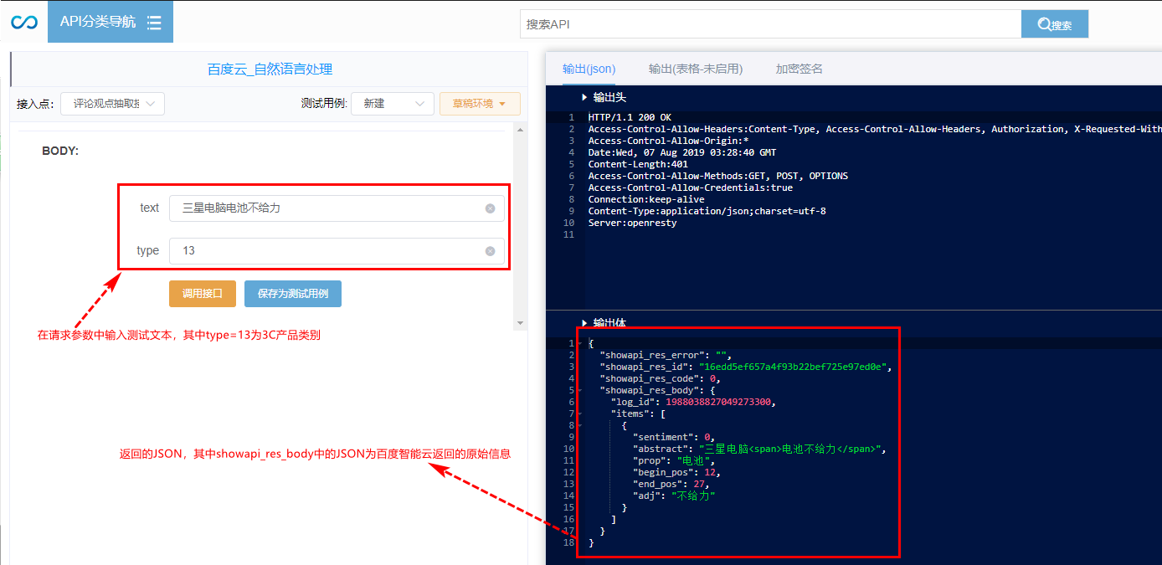Viewport: 1162px width, 565px height.
Task: Click the "begin_pos": 12 line
Action: click(676, 472)
